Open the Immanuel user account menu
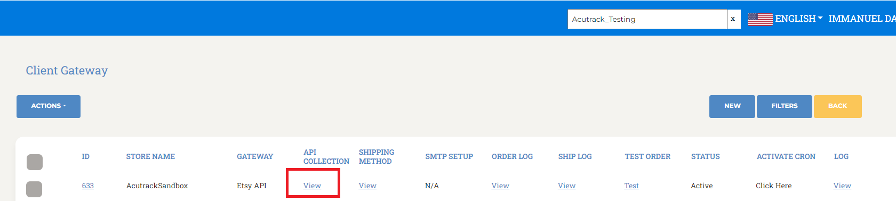The width and height of the screenshot is (896, 201). [862, 19]
